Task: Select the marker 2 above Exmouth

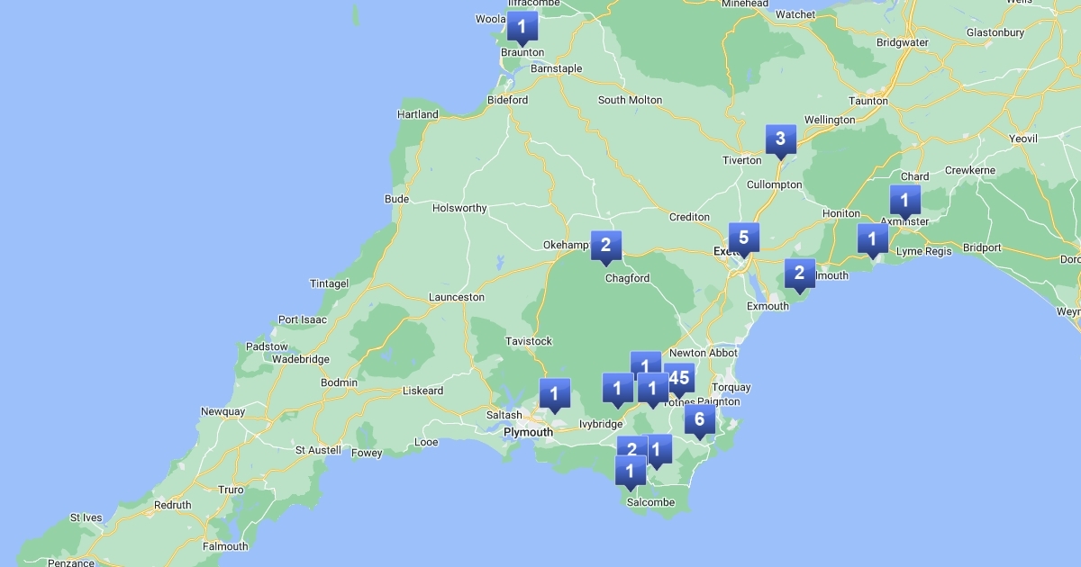Action: pyautogui.click(x=799, y=275)
